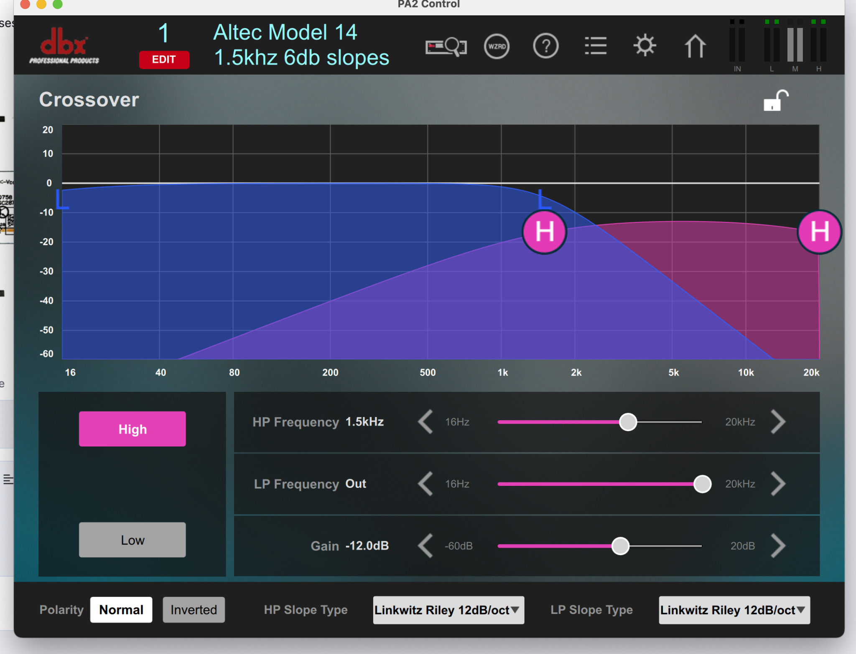The height and width of the screenshot is (654, 856).
Task: Click the dbx Professional Products logo
Action: (64, 45)
